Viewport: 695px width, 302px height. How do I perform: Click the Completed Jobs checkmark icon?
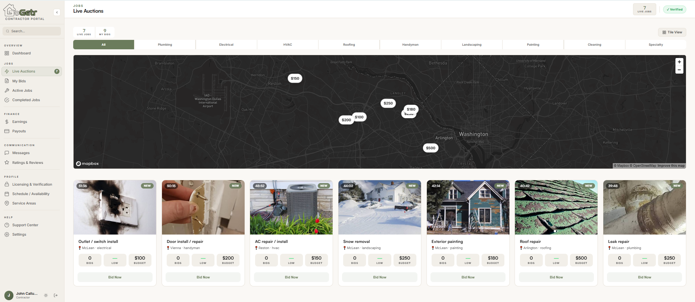pyautogui.click(x=7, y=100)
